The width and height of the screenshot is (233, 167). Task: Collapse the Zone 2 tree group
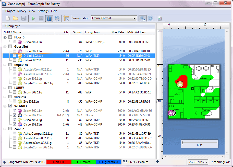[x=5, y=129]
